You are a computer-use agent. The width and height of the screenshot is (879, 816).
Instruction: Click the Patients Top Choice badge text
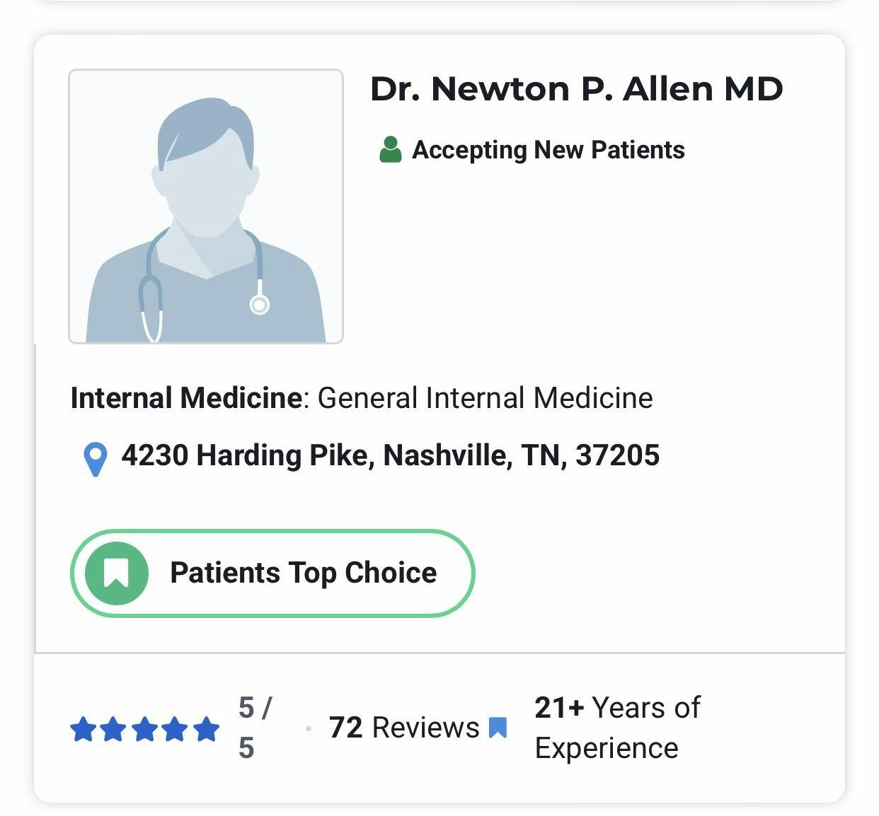tap(303, 573)
